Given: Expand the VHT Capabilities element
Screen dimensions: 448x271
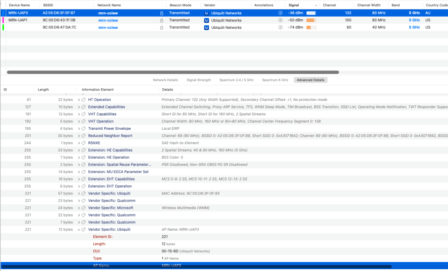Looking at the screenshot, I should 79,114.
